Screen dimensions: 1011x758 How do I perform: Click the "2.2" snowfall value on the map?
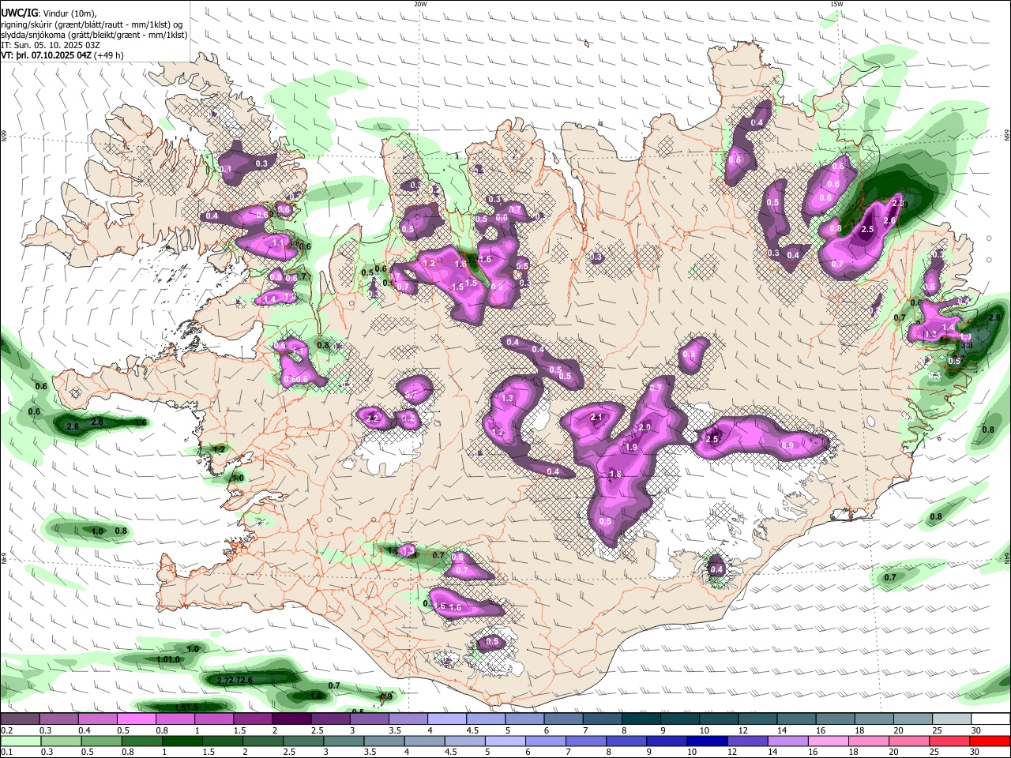click(x=373, y=418)
